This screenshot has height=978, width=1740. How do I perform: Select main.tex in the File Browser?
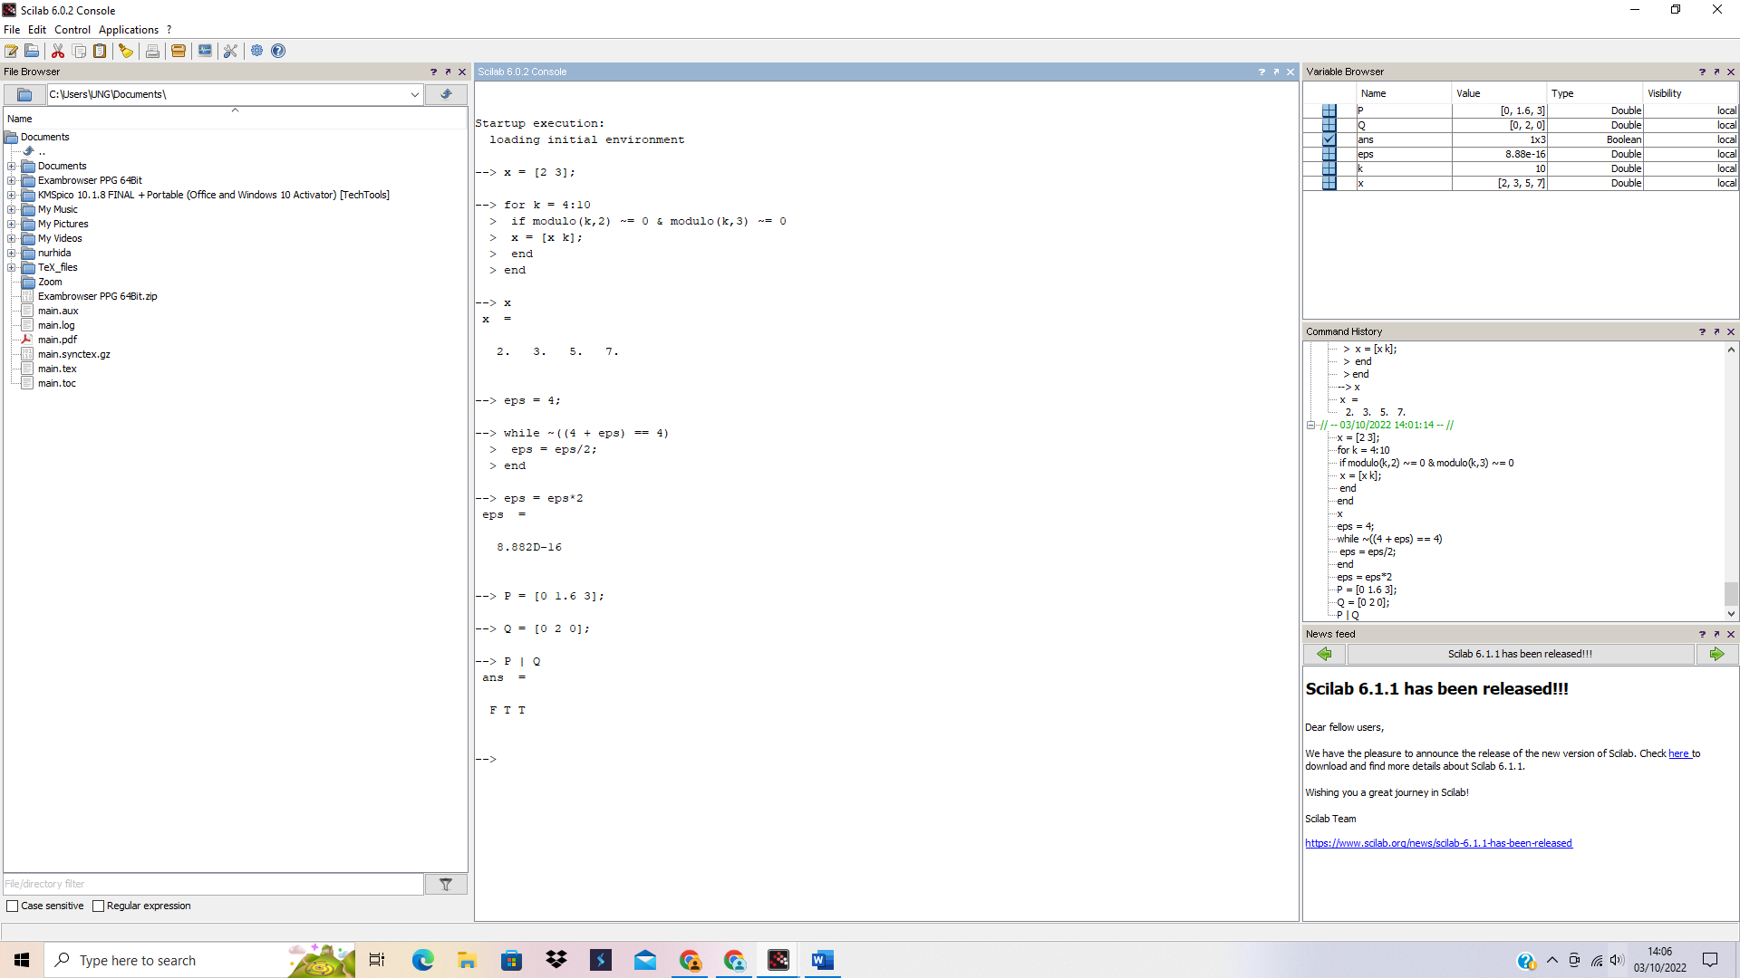click(x=57, y=369)
